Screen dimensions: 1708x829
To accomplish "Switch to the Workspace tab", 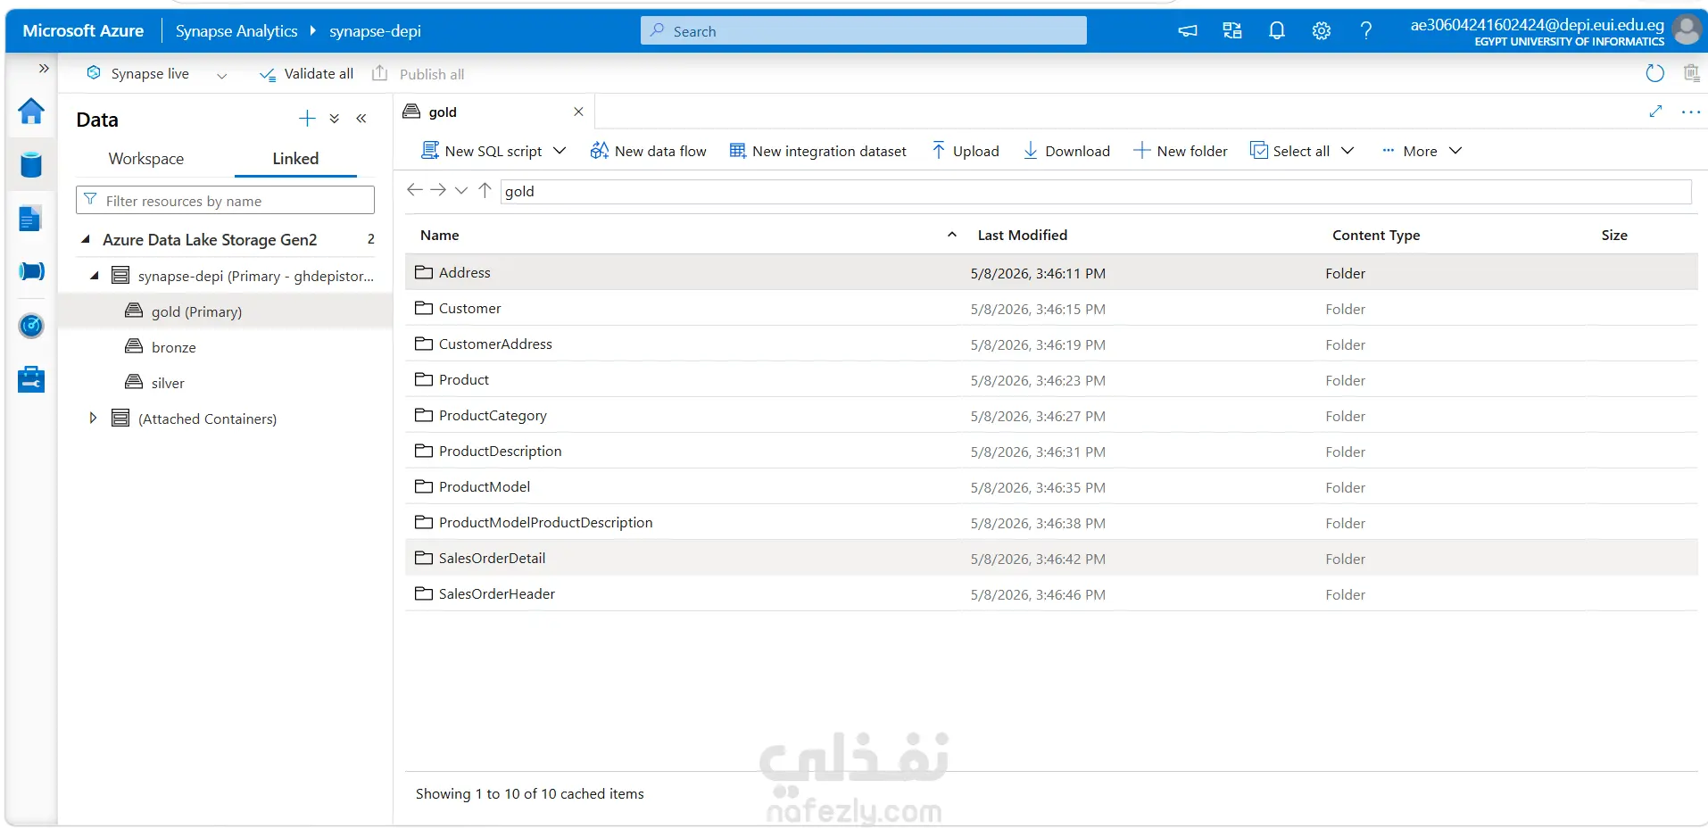I will 146,158.
